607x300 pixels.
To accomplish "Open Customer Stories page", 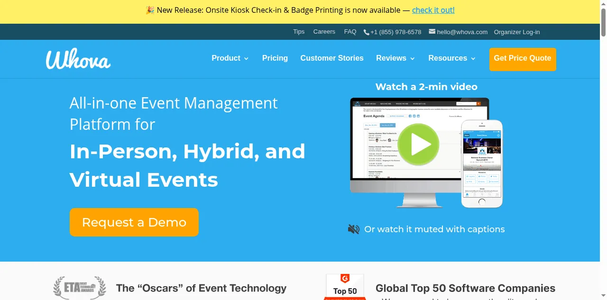I will (x=332, y=58).
